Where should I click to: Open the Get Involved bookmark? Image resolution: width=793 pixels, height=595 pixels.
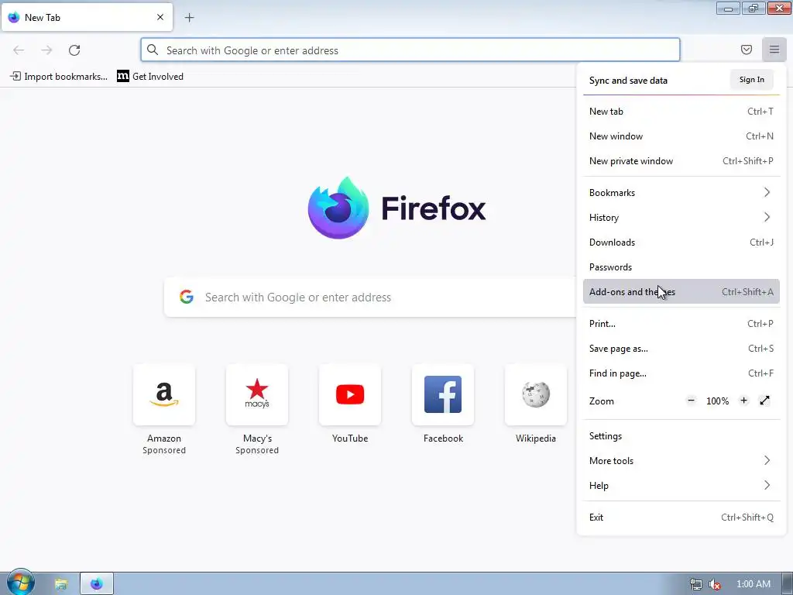pyautogui.click(x=150, y=77)
